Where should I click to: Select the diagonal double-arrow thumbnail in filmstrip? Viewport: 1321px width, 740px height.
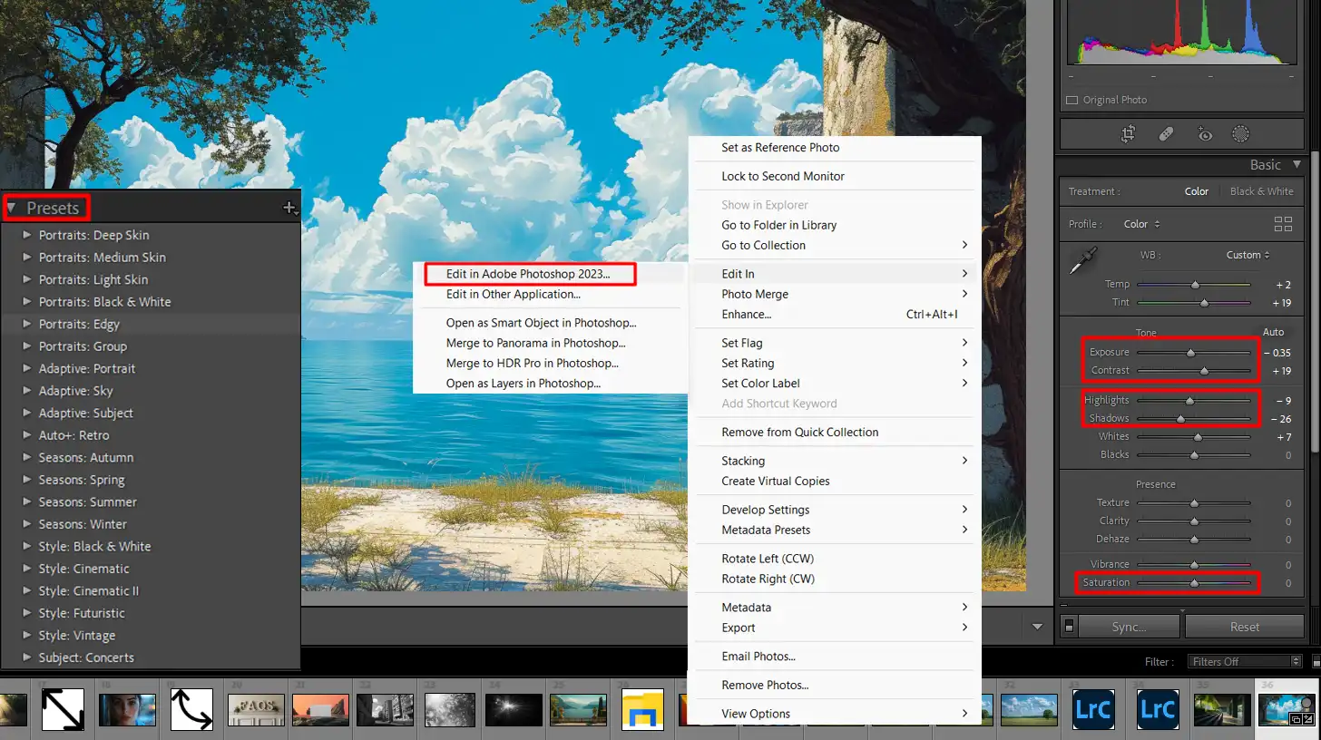(x=63, y=710)
